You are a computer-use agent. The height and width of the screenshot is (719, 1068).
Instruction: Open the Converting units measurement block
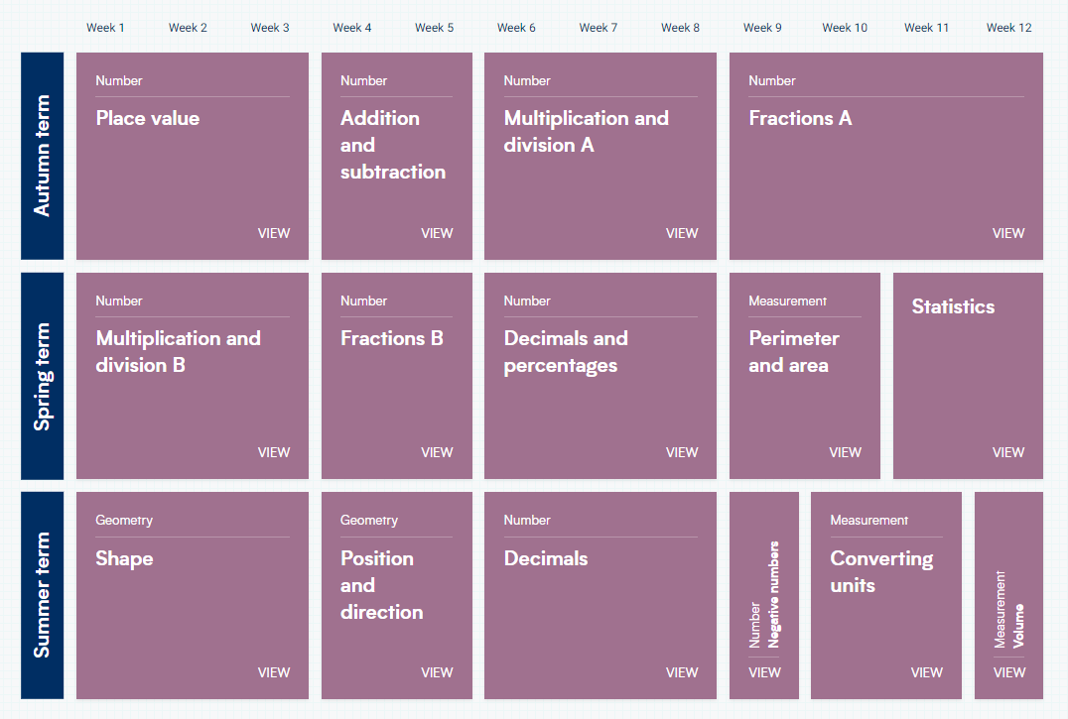(x=927, y=671)
